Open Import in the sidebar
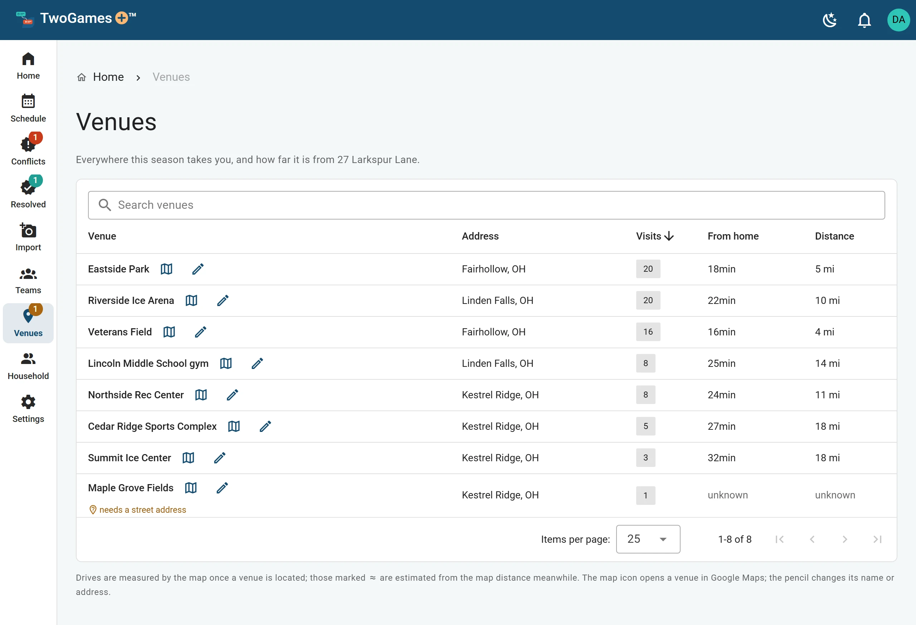Viewport: 916px width, 625px height. 28,237
